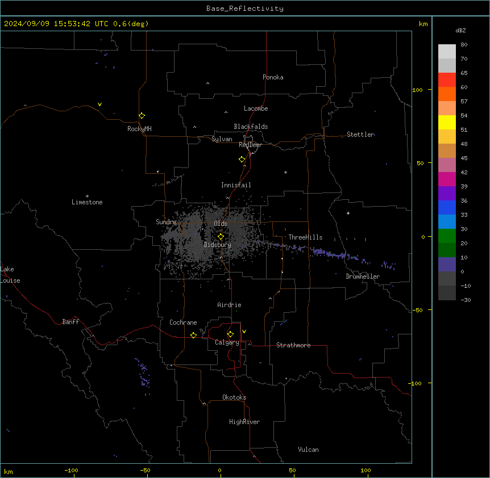Click the RockyMH label
This screenshot has width=490, height=478.
139,129
